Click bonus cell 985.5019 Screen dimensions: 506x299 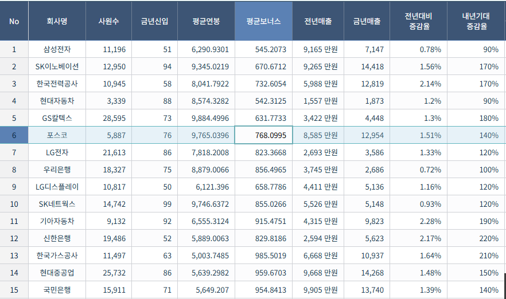[263, 255]
